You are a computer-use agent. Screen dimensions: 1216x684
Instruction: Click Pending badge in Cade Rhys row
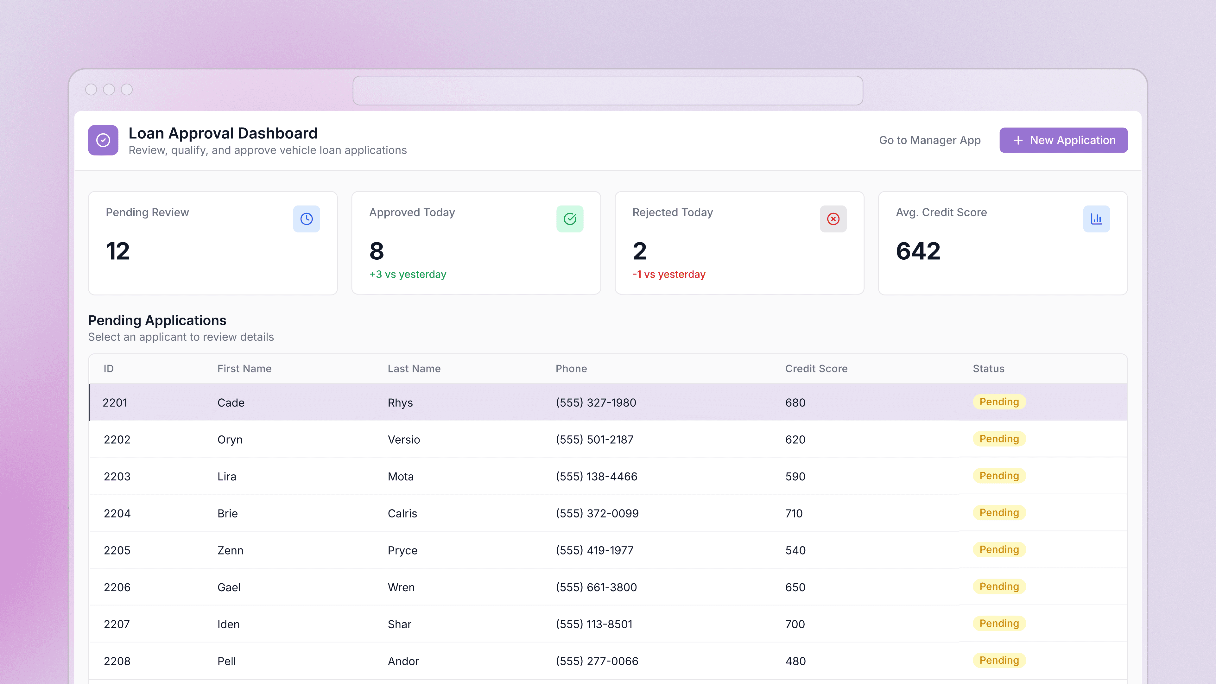999,402
